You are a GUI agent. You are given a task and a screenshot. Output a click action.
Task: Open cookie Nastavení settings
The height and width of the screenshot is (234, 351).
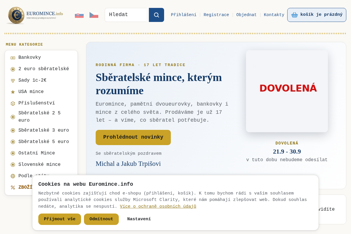pyautogui.click(x=139, y=219)
